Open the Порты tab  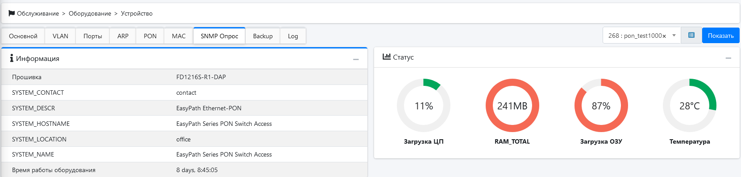(93, 36)
